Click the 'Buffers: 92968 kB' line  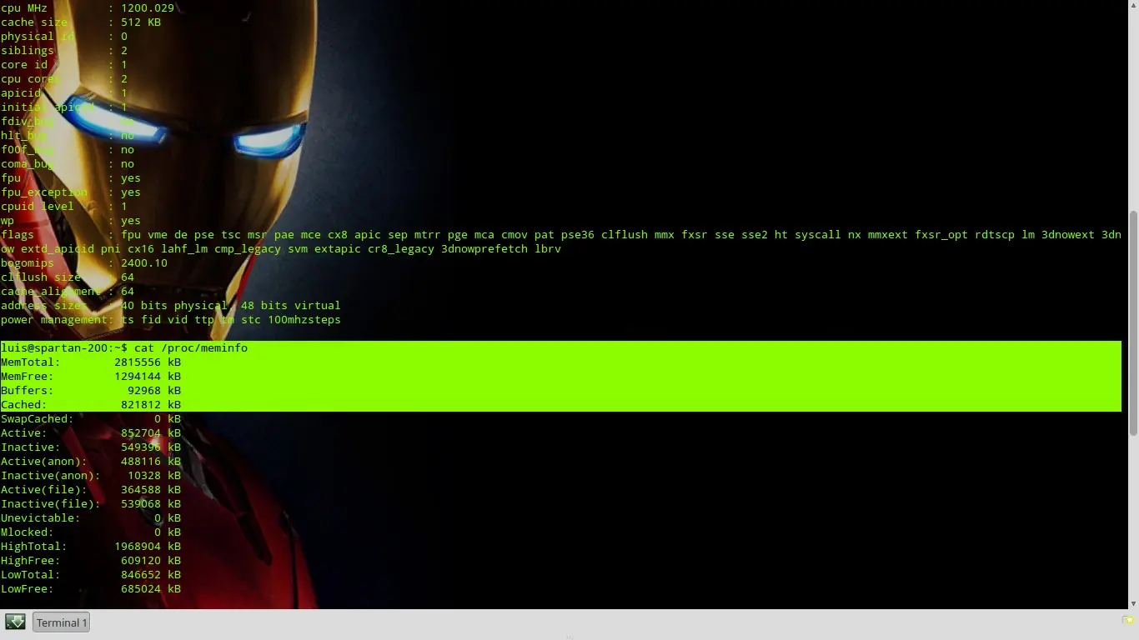pyautogui.click(x=91, y=391)
